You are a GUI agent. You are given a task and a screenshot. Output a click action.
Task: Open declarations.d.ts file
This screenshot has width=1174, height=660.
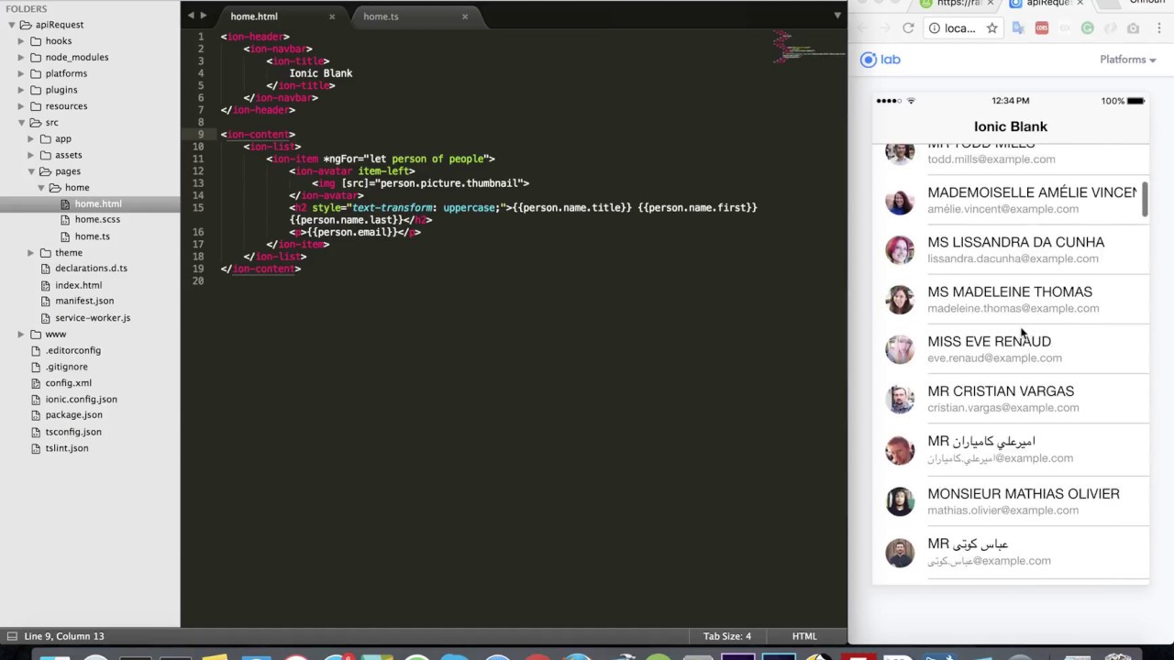pos(90,269)
